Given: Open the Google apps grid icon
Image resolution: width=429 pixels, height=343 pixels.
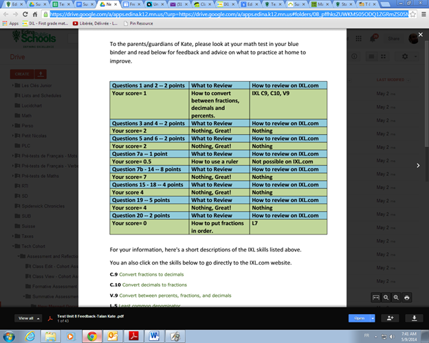Looking at the screenshot, I should click(x=359, y=38).
